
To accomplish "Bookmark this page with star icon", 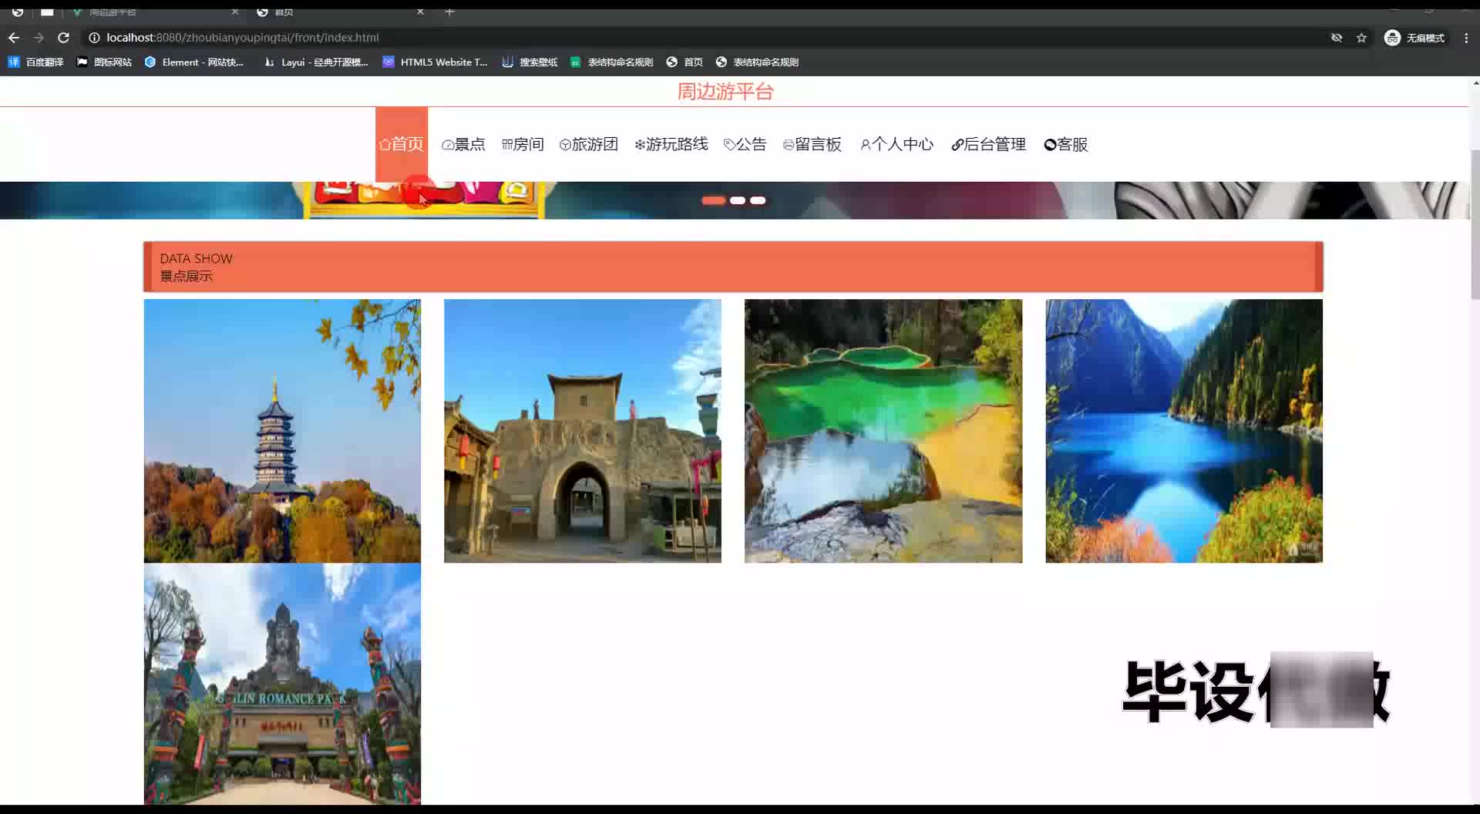I will pyautogui.click(x=1361, y=38).
